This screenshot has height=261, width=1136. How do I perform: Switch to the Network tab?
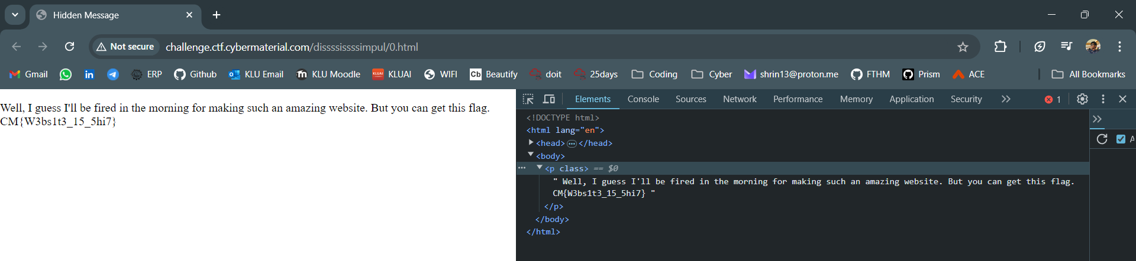740,99
